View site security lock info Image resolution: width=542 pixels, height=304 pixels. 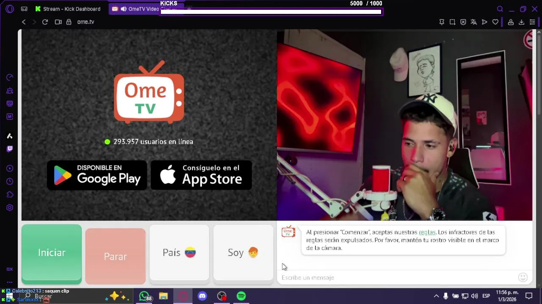pos(69,22)
